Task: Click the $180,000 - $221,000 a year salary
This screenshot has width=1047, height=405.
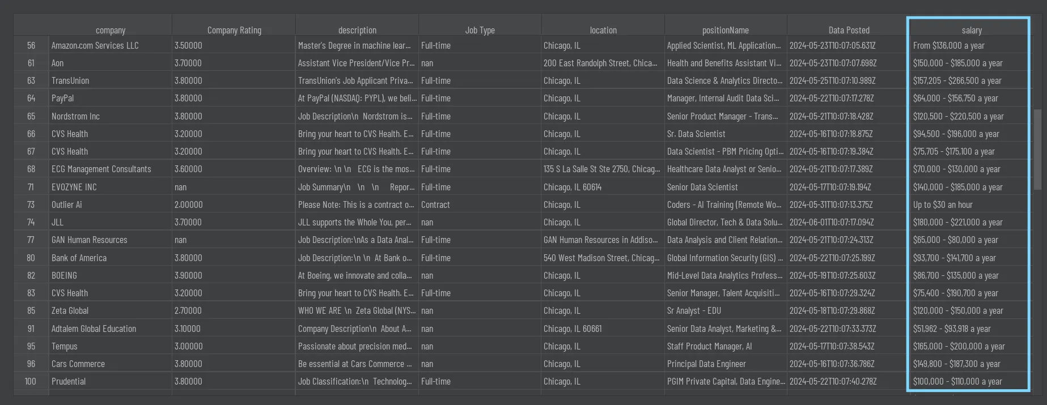Action: click(972, 222)
